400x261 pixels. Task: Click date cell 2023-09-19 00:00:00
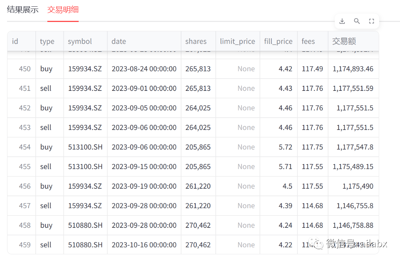coord(144,186)
